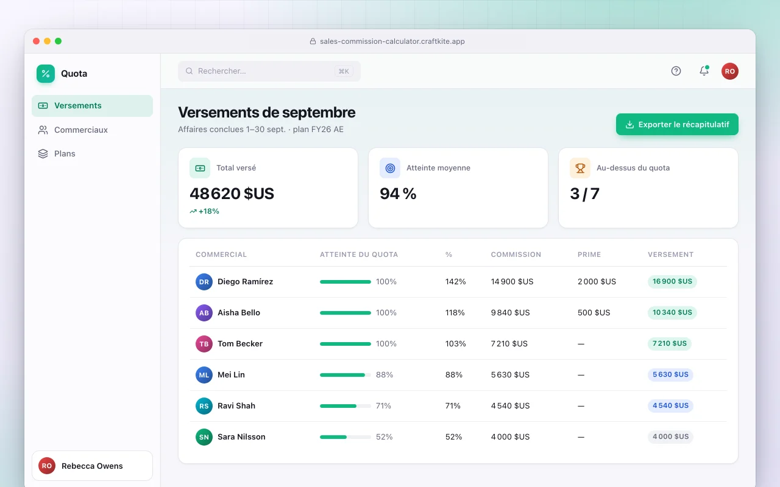780x487 pixels.
Task: Click the RO avatar in top bar
Action: 730,71
